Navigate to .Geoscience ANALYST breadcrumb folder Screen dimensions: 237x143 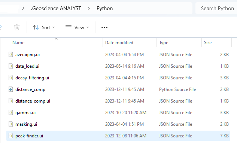pos(56,8)
